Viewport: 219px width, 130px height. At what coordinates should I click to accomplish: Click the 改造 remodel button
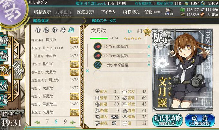coord(200,120)
